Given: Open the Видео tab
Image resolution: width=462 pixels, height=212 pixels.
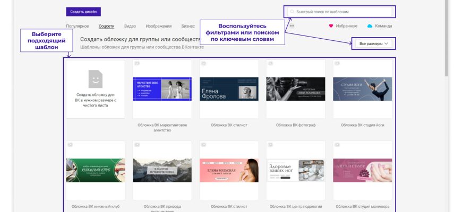Looking at the screenshot, I should [x=130, y=26].
